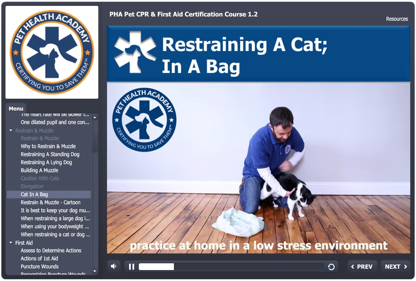Click the menu scroll-down arrow
Image resolution: width=416 pixels, height=281 pixels.
(x=95, y=271)
